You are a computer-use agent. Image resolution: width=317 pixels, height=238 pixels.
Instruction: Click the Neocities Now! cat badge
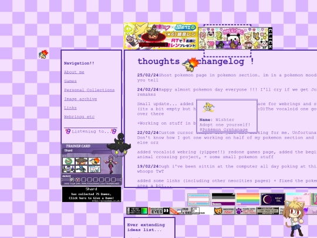pyautogui.click(x=224, y=211)
